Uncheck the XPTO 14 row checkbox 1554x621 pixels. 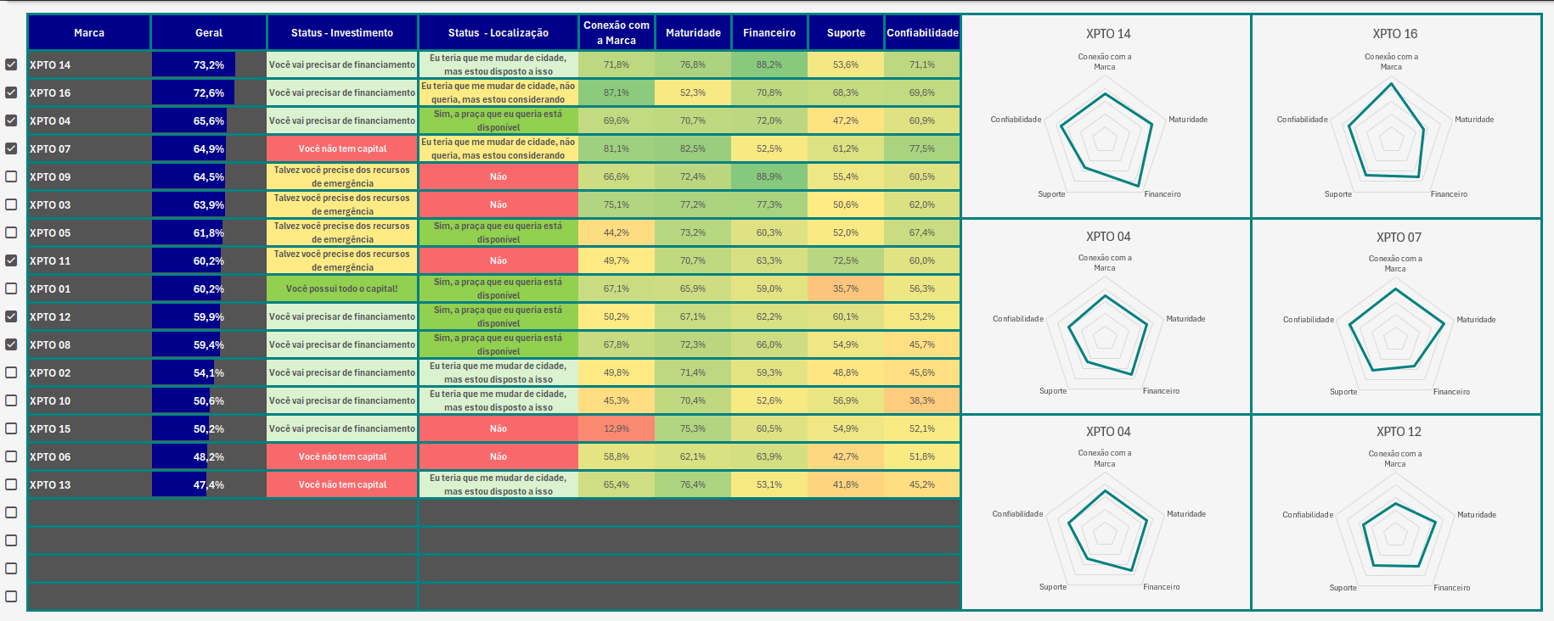point(11,64)
